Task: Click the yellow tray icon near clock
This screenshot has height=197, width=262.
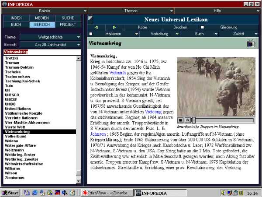Action: tap(241, 193)
